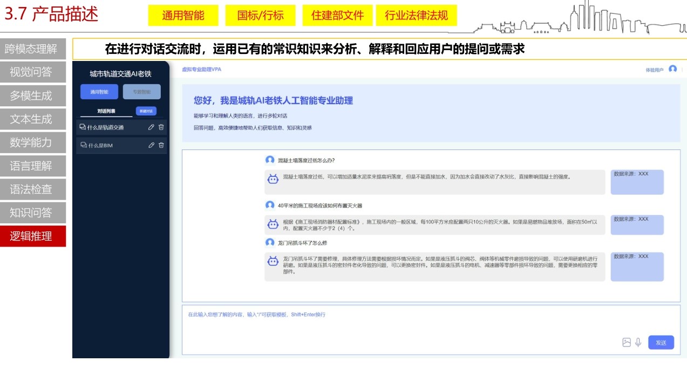This screenshot has width=687, height=375.
Task: Select the 语法检查 slide tab
Action: tap(33, 189)
